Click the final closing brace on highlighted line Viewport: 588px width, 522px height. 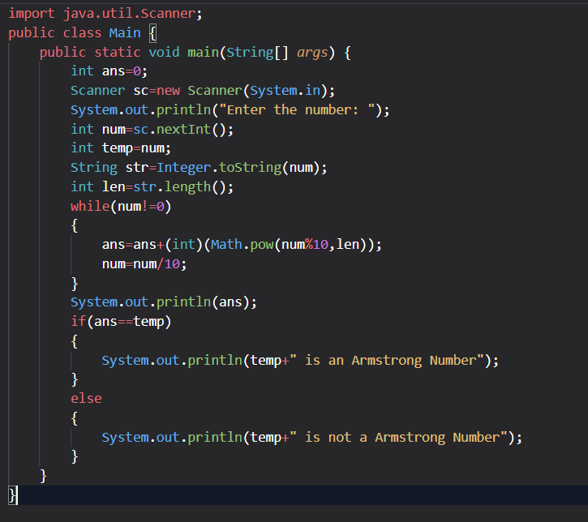(x=12, y=495)
